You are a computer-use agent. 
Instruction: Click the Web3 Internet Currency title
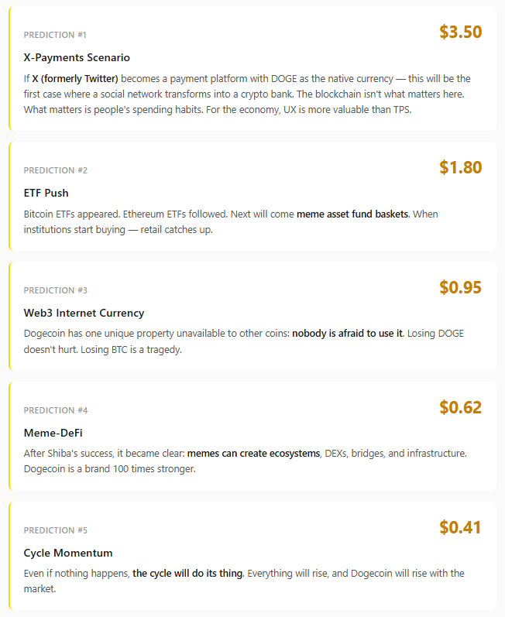[84, 313]
